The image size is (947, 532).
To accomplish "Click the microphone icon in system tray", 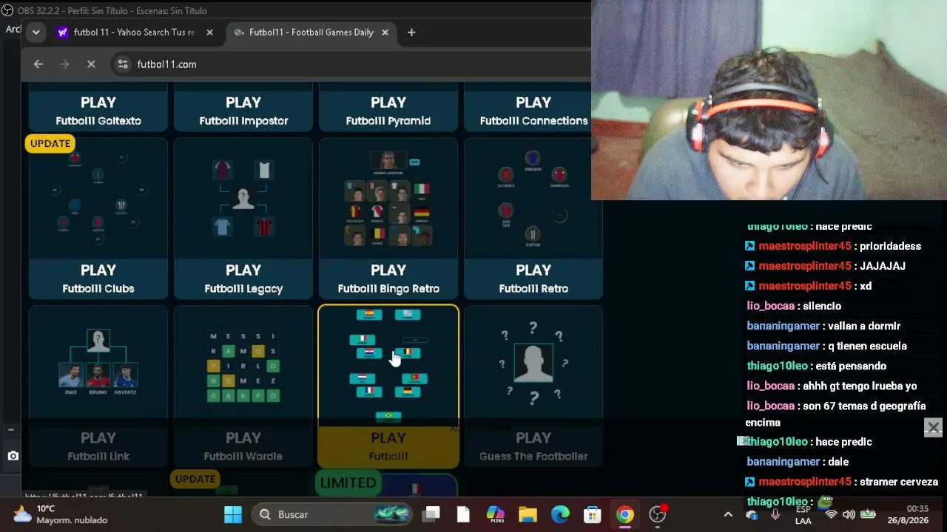I will 775,515.
